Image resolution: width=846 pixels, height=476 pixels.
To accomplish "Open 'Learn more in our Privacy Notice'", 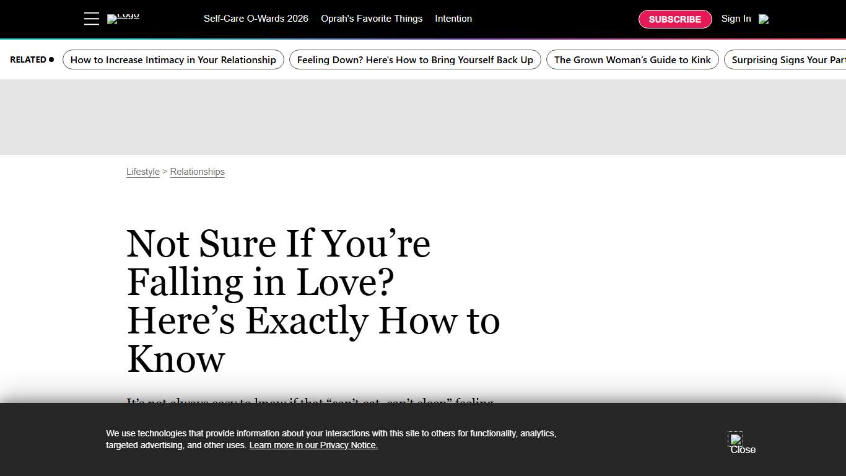I will 313,445.
